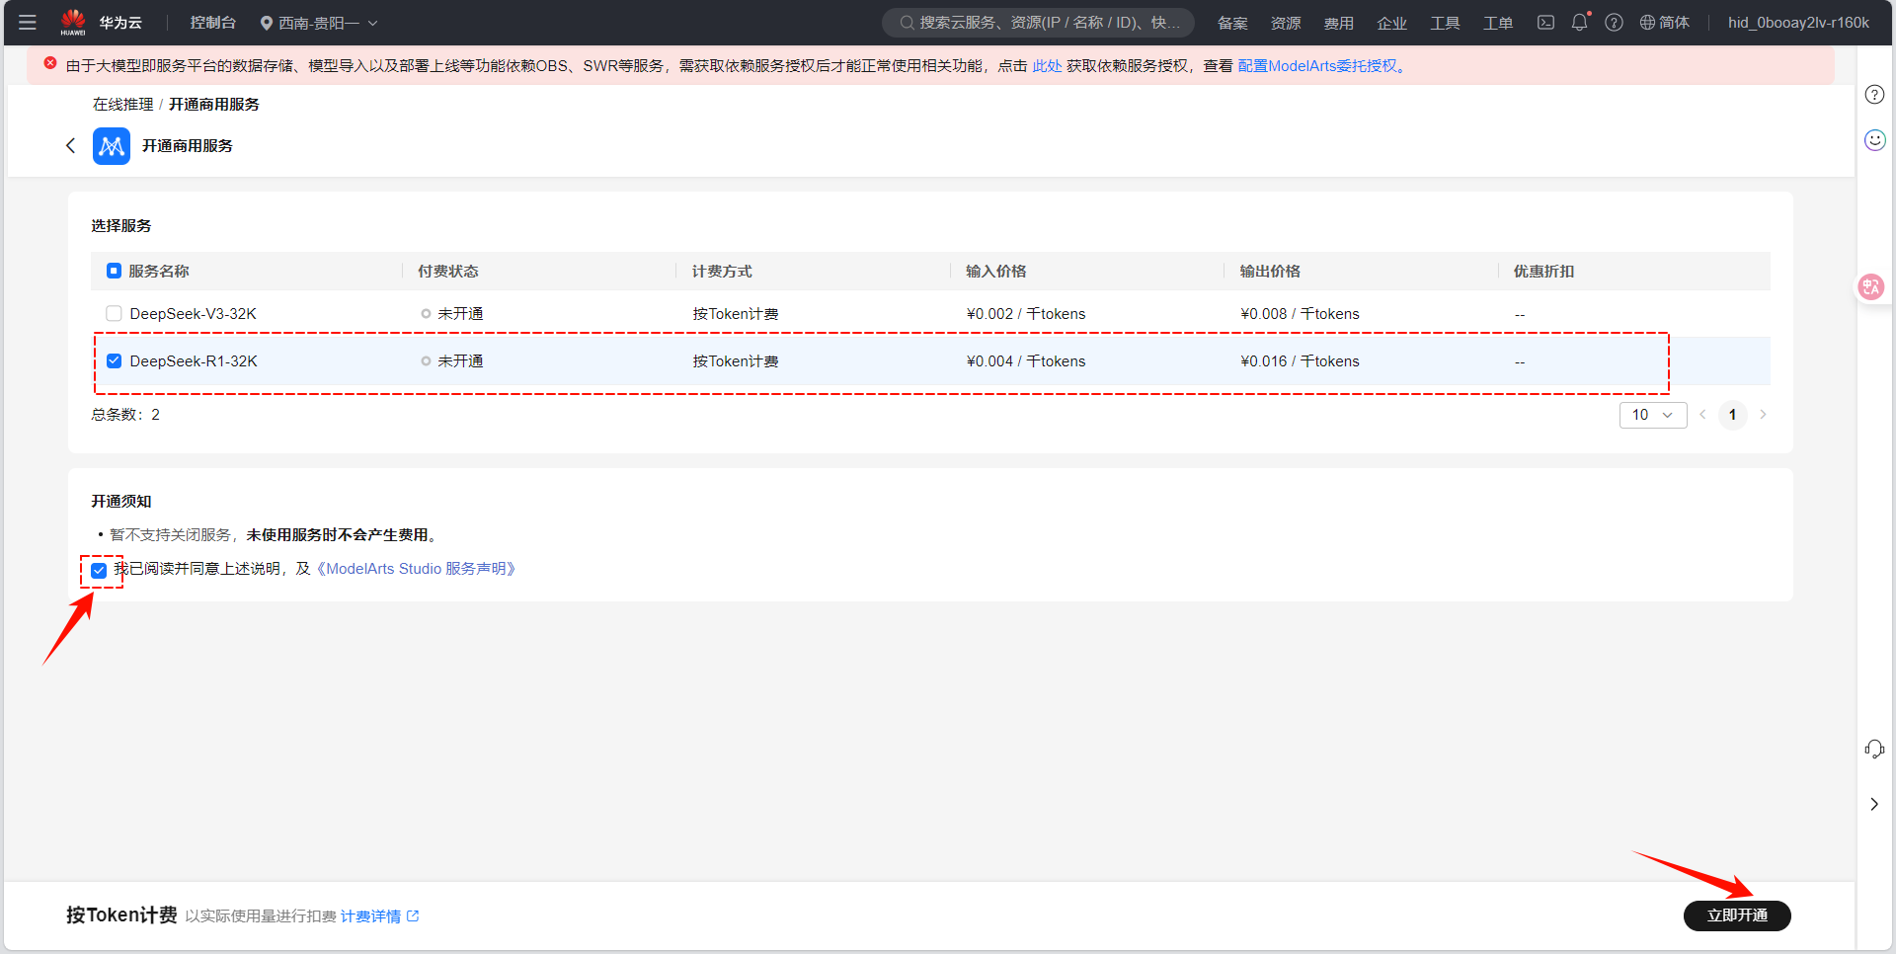The height and width of the screenshot is (954, 1896).
Task: Open 控制台 in top bar
Action: [213, 23]
